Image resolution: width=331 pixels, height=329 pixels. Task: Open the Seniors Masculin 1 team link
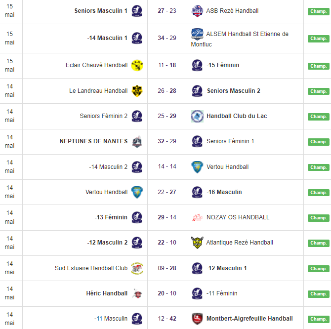[101, 11]
